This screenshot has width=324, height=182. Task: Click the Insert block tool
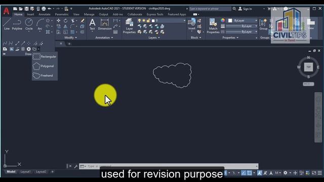(191, 24)
